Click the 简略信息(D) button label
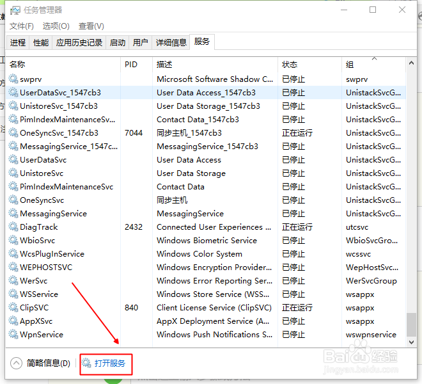The image size is (422, 384). pyautogui.click(x=49, y=364)
